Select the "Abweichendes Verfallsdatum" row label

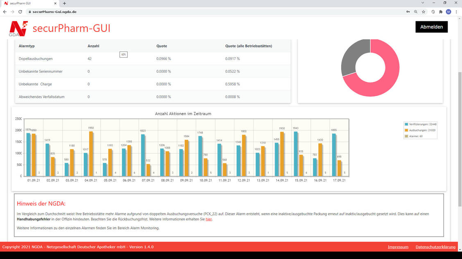[41, 97]
